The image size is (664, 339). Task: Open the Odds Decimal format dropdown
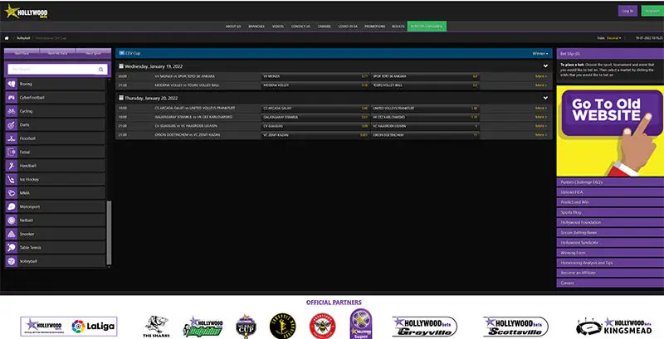tap(613, 38)
